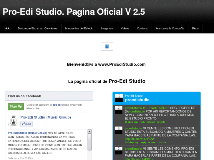Click 202 days ago tweet timestamp
The image size is (214, 160).
[x=132, y=142]
